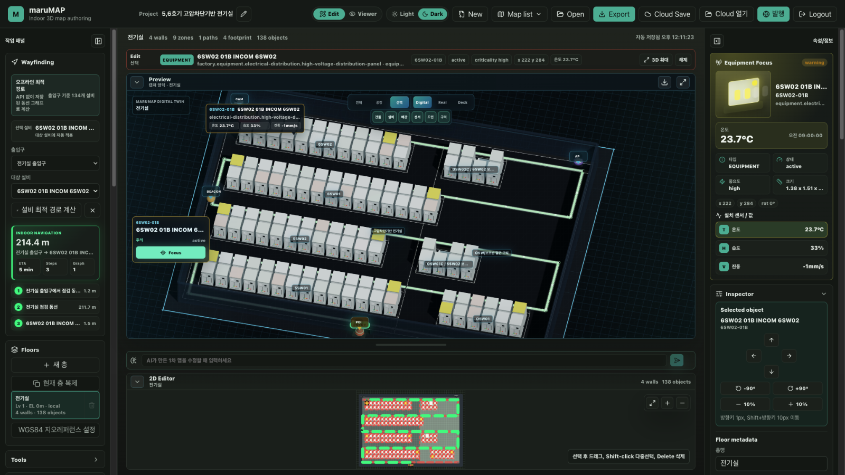845x475 pixels.
Task: Enable the Light theme
Action: tap(402, 14)
